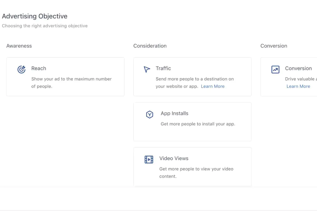Pick the App Installs objective title
The height and width of the screenshot is (211, 317).
(174, 113)
